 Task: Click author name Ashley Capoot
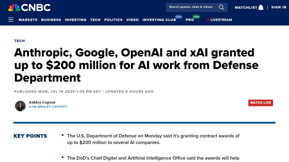(42, 102)
